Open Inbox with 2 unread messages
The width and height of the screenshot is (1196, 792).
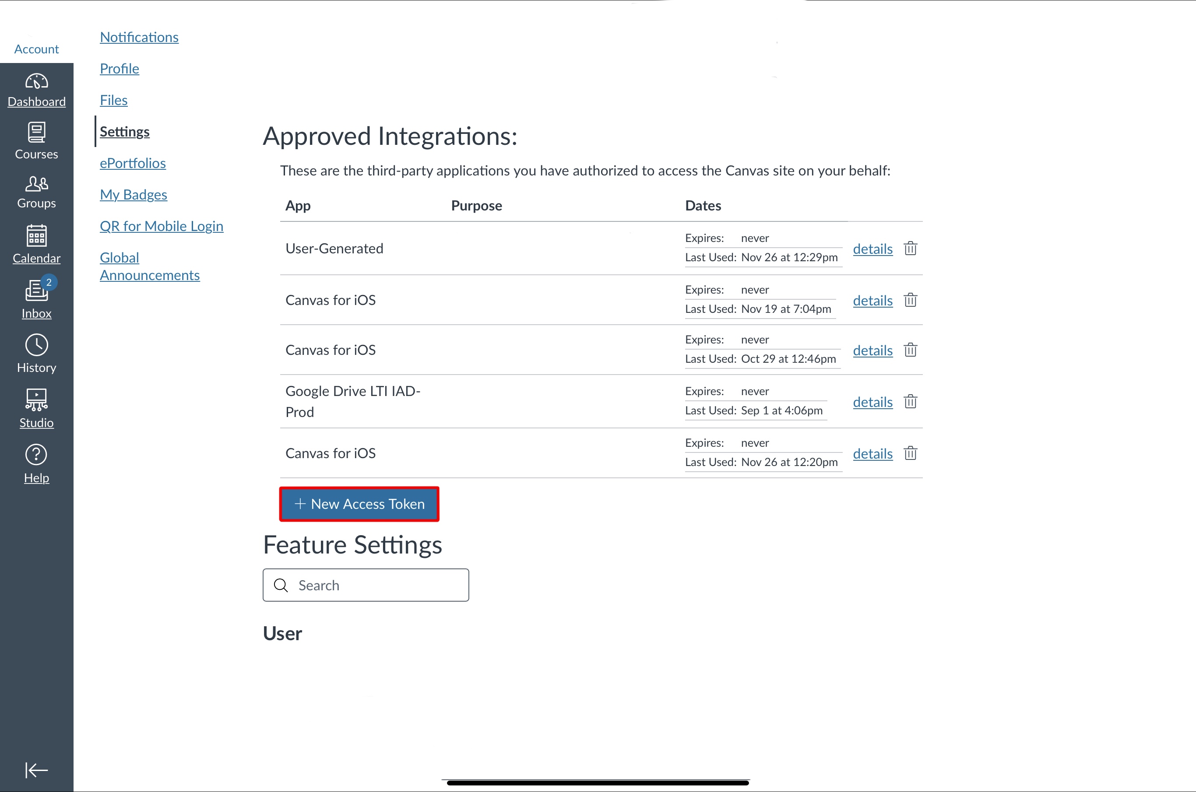pyautogui.click(x=36, y=298)
